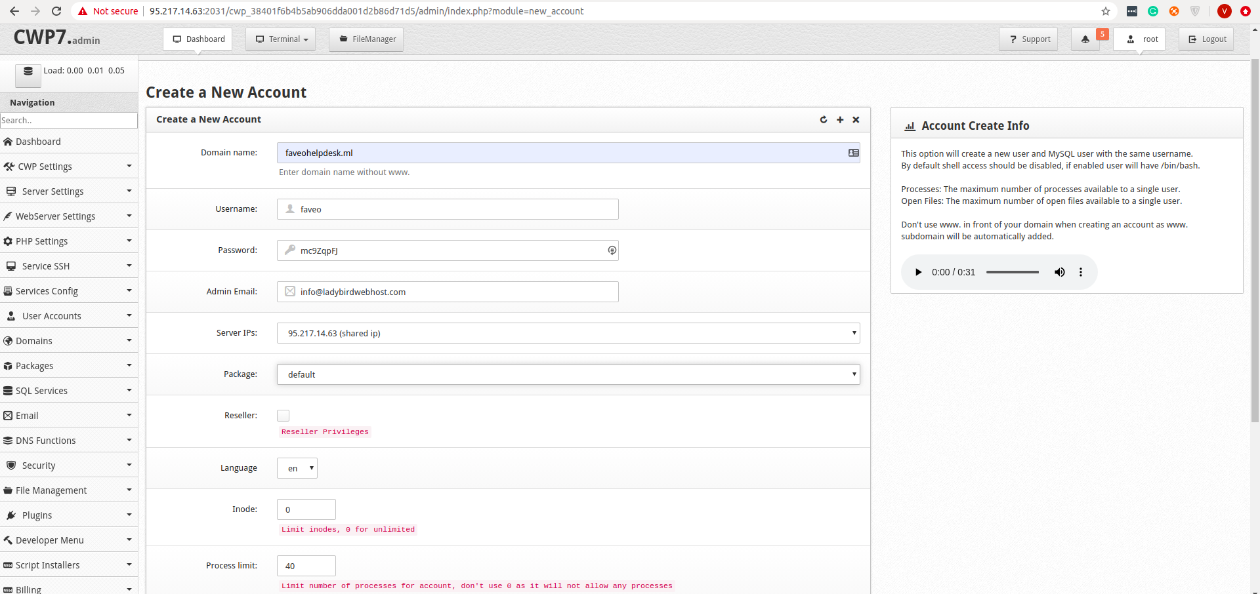Bookmark page with the star icon
Screen dimensions: 1260x594
(x=1106, y=11)
